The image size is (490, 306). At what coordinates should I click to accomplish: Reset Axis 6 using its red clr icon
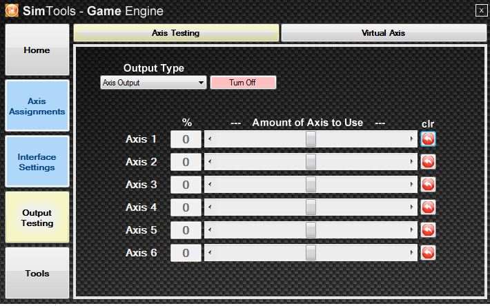point(428,253)
